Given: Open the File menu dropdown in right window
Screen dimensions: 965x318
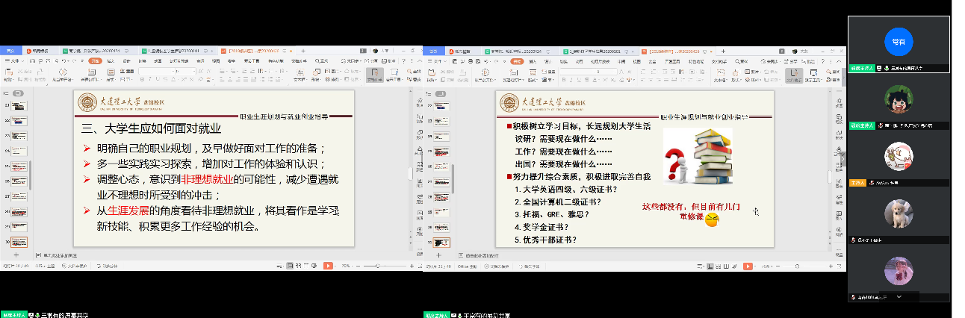Looking at the screenshot, I should click(435, 61).
